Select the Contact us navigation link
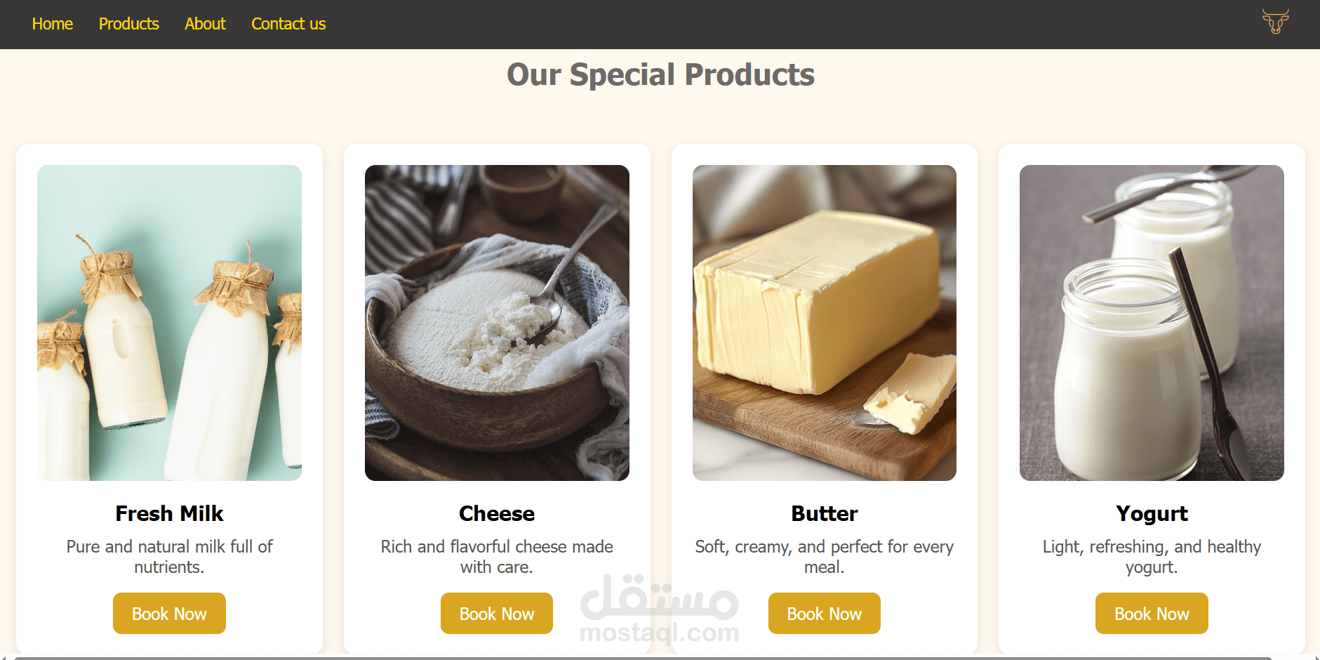 click(x=288, y=24)
